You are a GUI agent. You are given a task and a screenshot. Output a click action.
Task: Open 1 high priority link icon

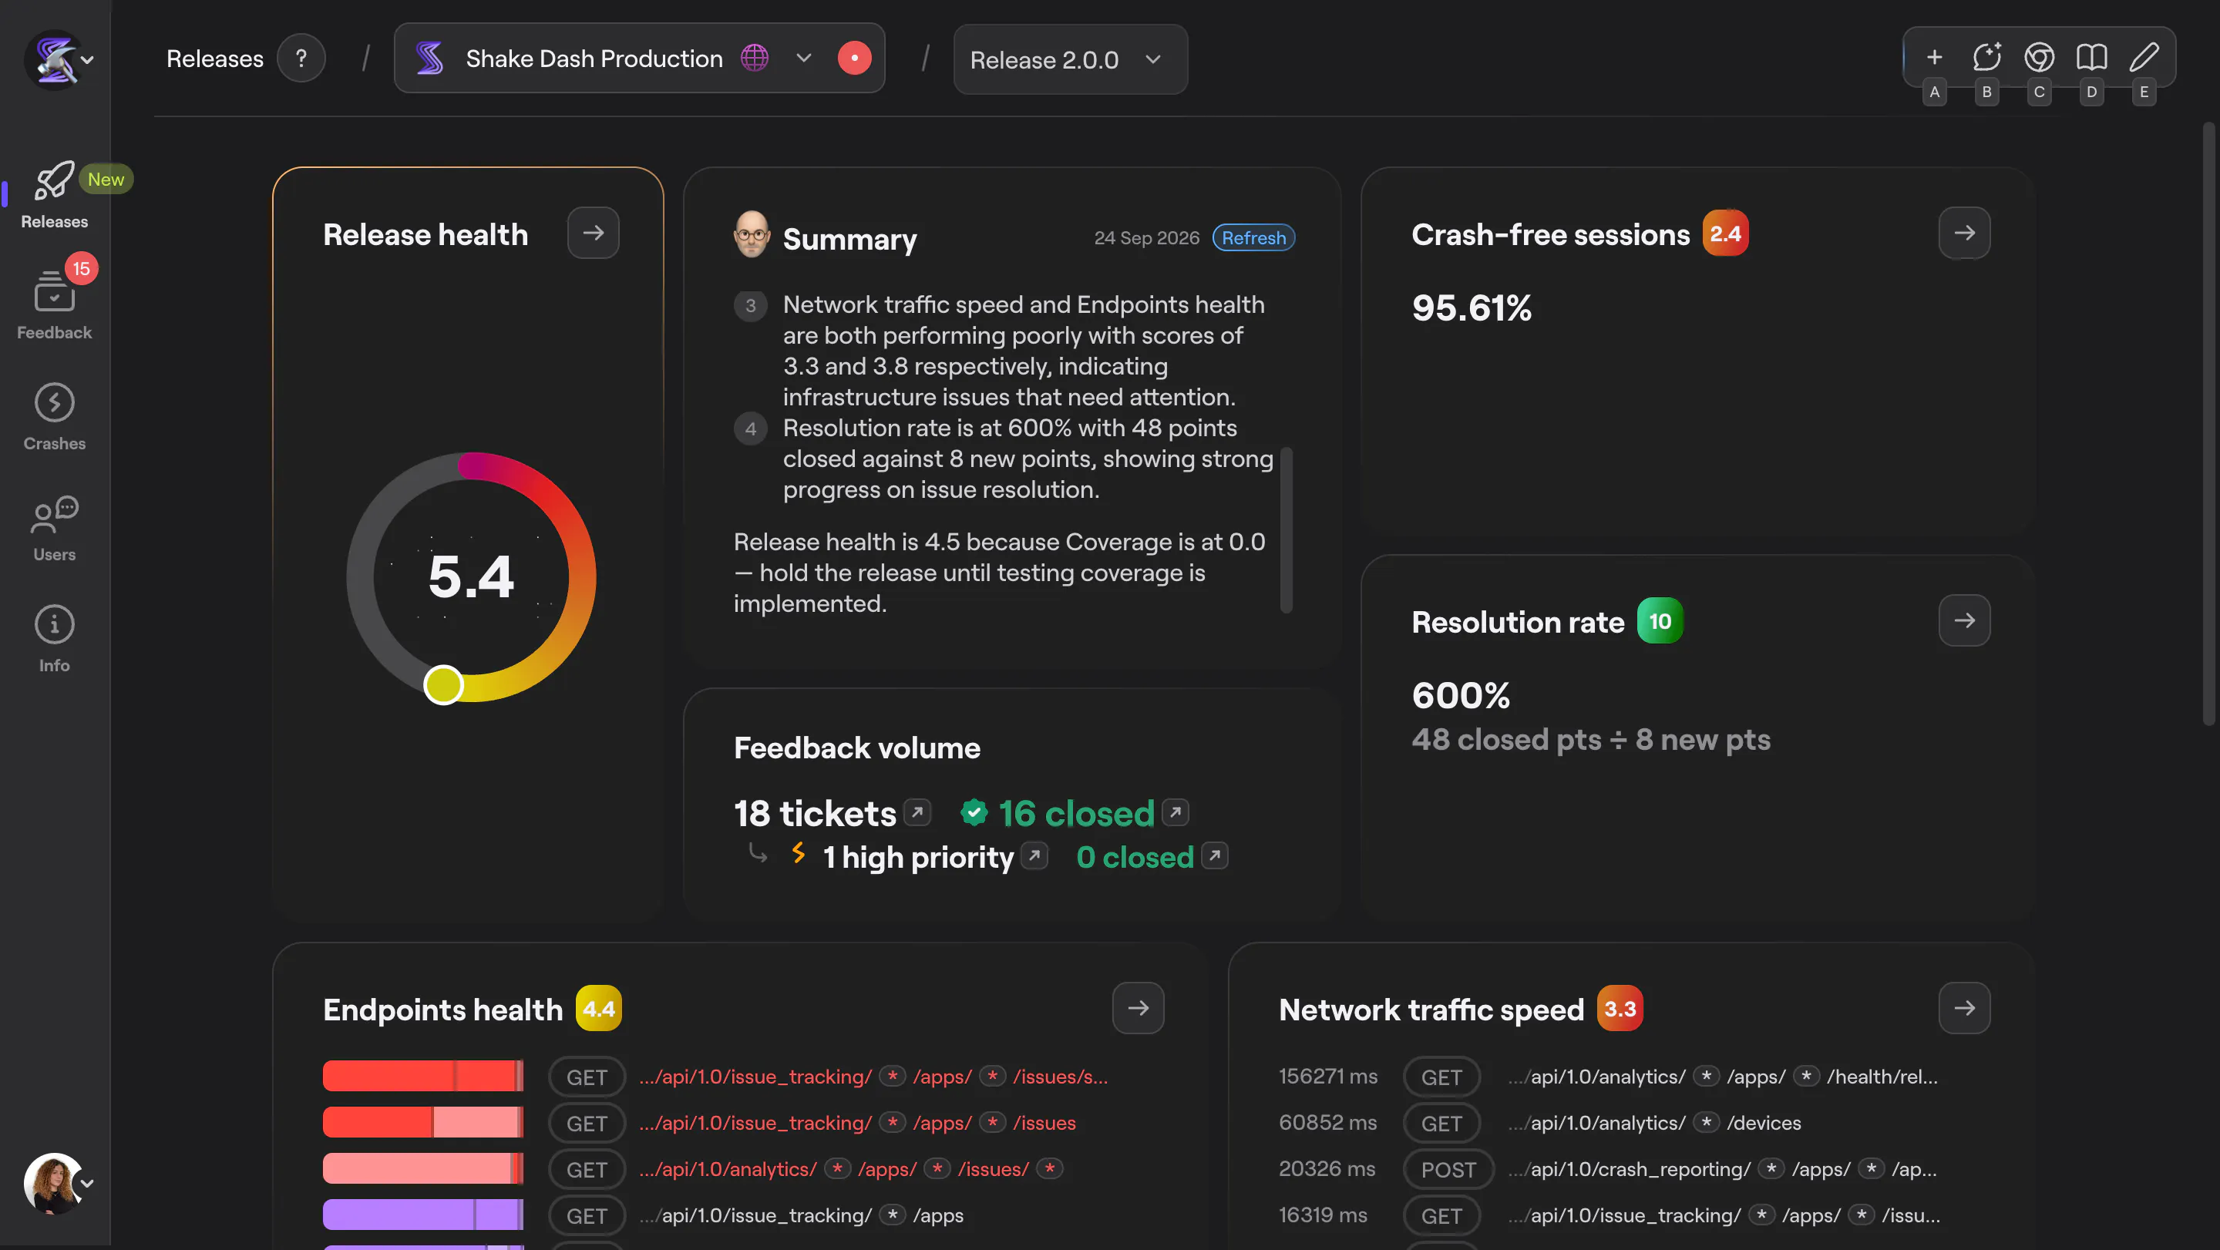point(1034,855)
